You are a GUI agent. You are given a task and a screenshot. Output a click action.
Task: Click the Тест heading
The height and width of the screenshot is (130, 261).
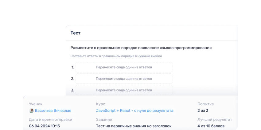(x=76, y=33)
